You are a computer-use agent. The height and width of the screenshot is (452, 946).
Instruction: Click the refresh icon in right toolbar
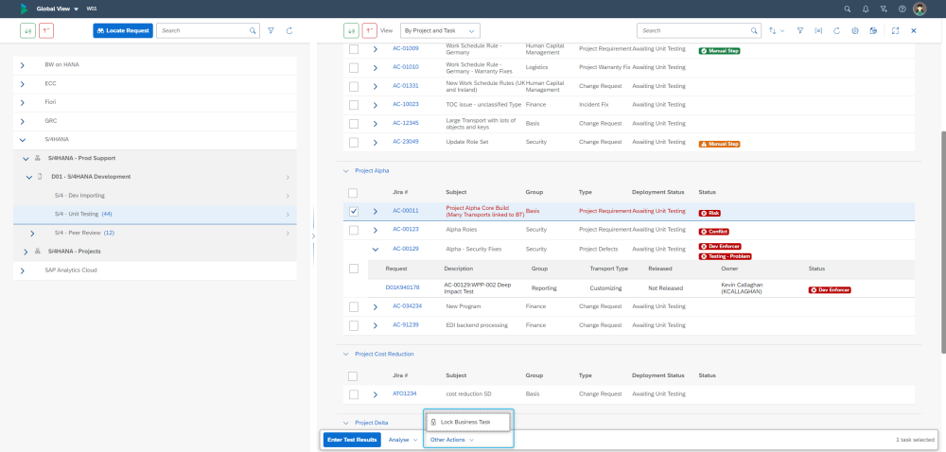(836, 30)
